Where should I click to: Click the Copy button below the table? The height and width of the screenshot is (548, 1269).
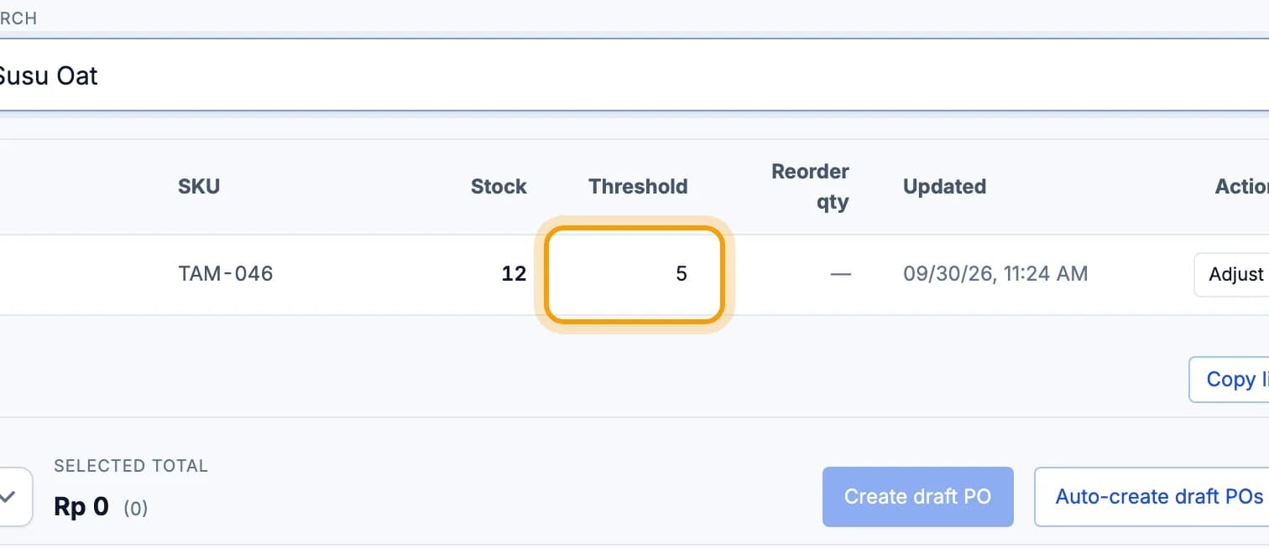pyautogui.click(x=1229, y=380)
